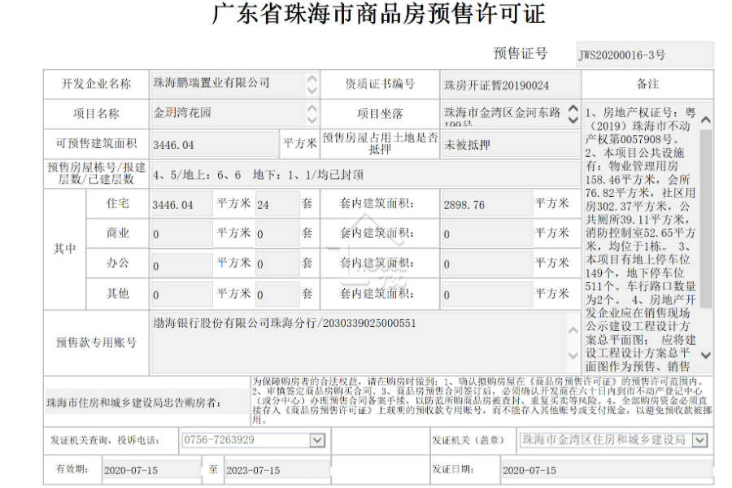
Task: Click down arrow in developer name field
Action: (312, 90)
